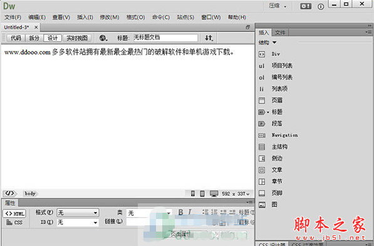Image resolution: width=374 pixels, height=246 pixels.
Task: Insert 图 figure icon
Action: (262, 205)
